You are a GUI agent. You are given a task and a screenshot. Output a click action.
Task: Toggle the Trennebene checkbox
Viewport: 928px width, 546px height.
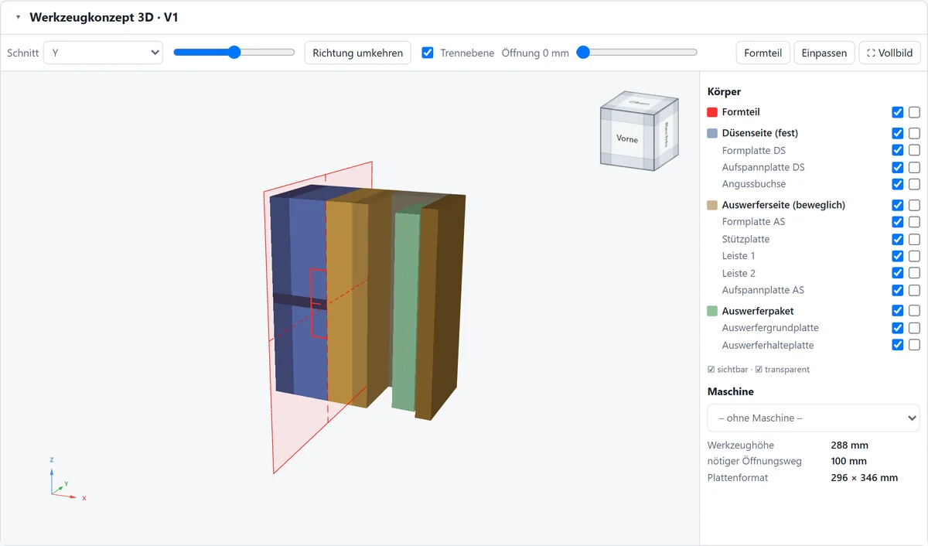pyautogui.click(x=428, y=53)
